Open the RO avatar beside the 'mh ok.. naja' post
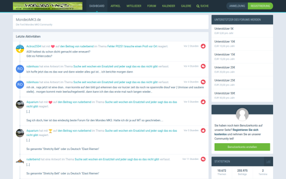 [20, 84]
